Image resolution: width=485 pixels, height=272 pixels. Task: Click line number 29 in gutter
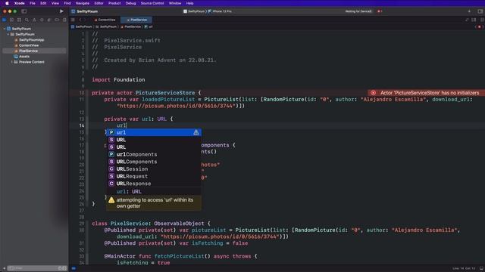click(82, 224)
